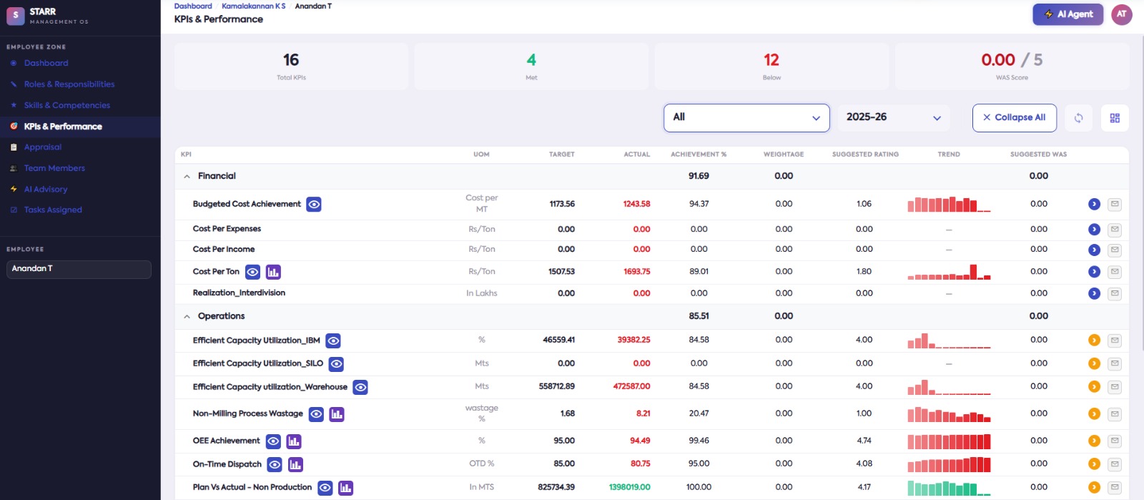Open chart icon for Non-Milling Process Wastage
This screenshot has height=500, width=1144.
[337, 414]
